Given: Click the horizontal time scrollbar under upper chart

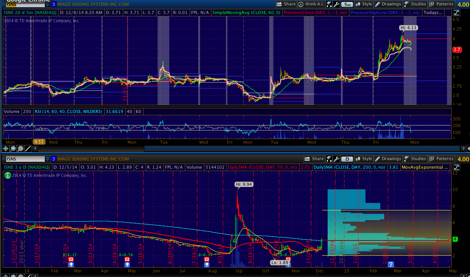Looking at the screenshot, I should [x=250, y=148].
